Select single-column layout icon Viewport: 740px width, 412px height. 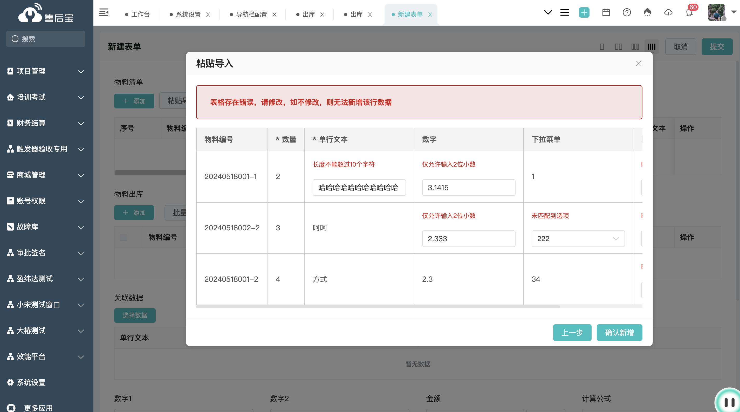tap(602, 47)
